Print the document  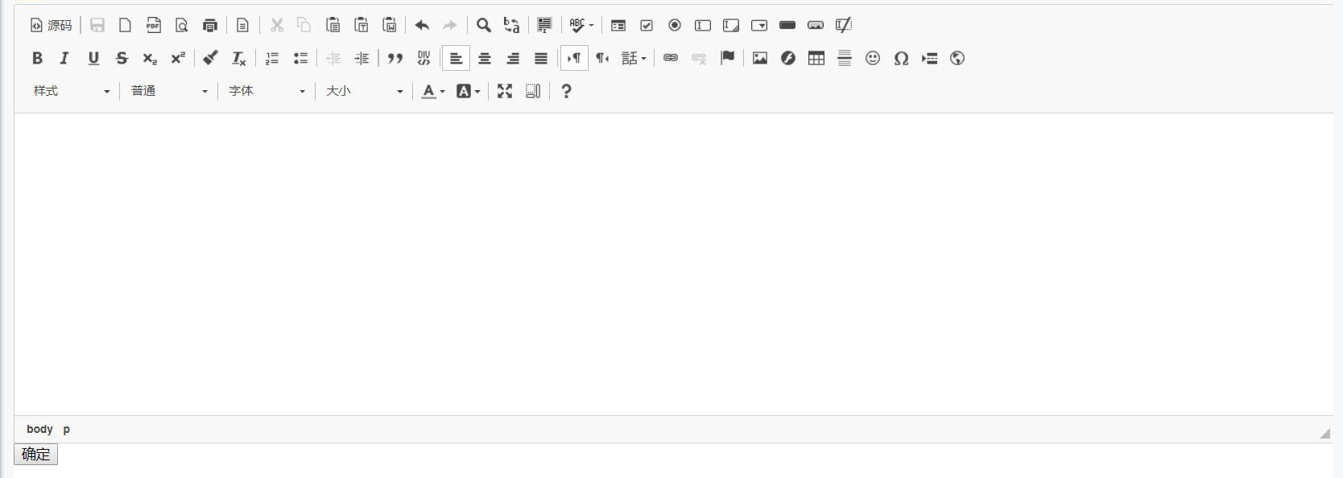[210, 26]
